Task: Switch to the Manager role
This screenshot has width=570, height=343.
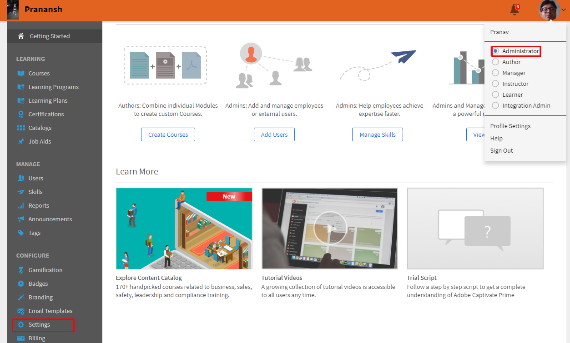Action: click(x=495, y=73)
